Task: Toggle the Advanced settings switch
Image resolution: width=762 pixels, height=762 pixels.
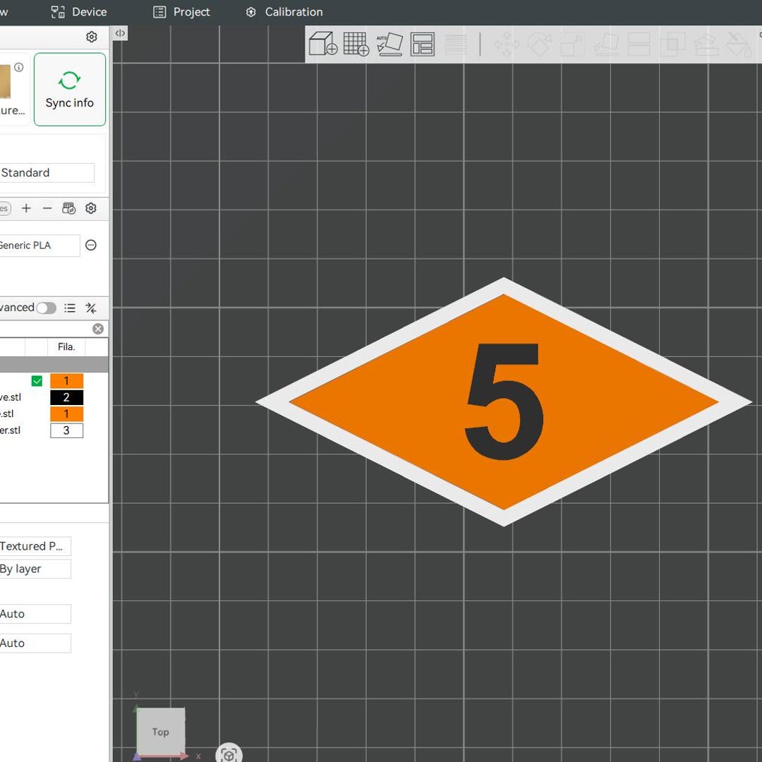Action: [x=47, y=308]
